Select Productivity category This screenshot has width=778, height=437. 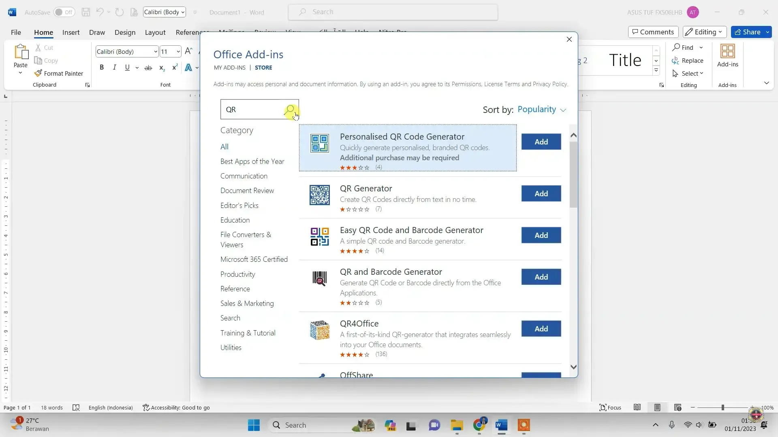click(238, 274)
